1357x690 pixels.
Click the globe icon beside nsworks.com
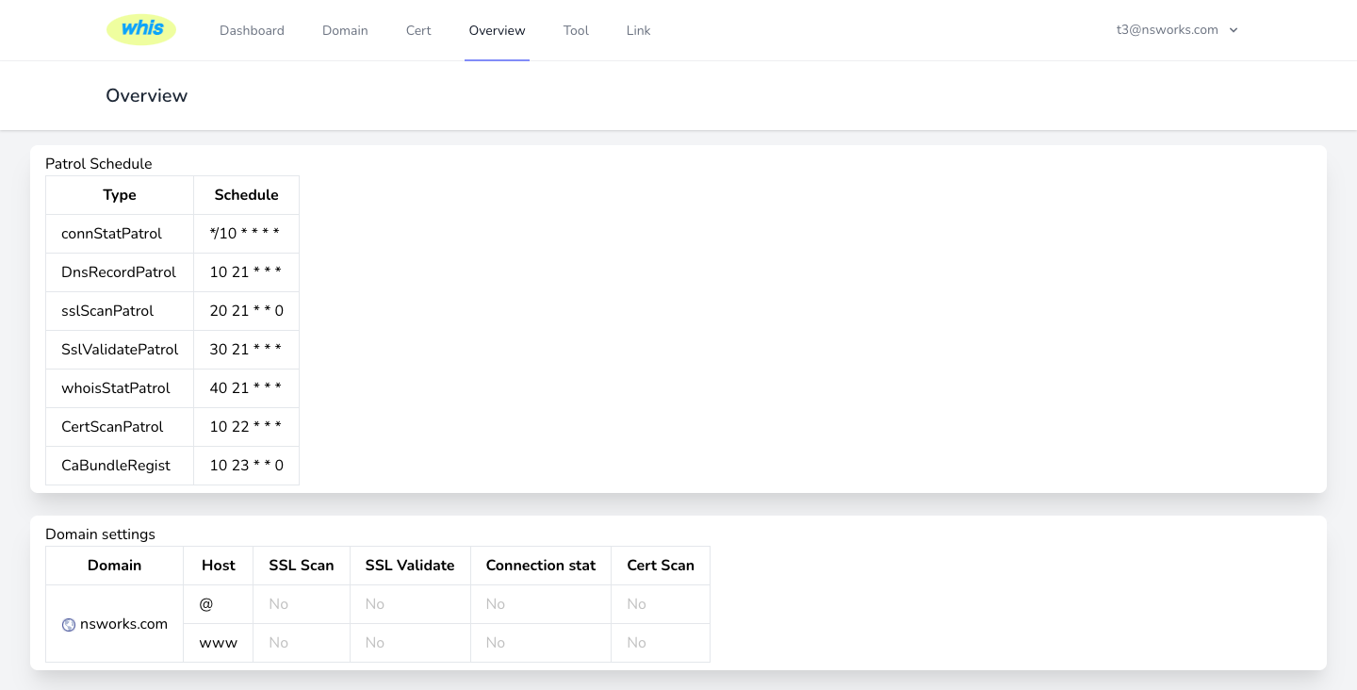point(69,625)
